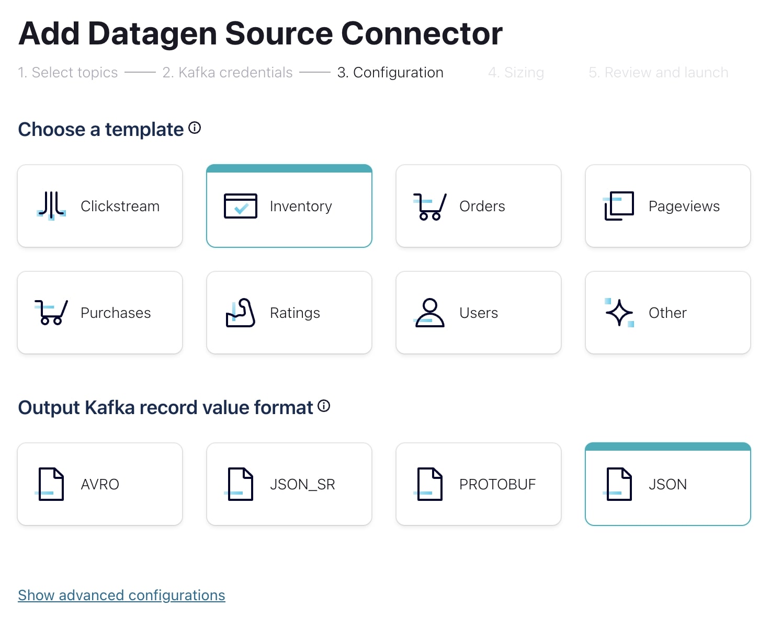This screenshot has height=618, width=770.
Task: Click the Ratings flexed arm icon
Action: point(241,313)
